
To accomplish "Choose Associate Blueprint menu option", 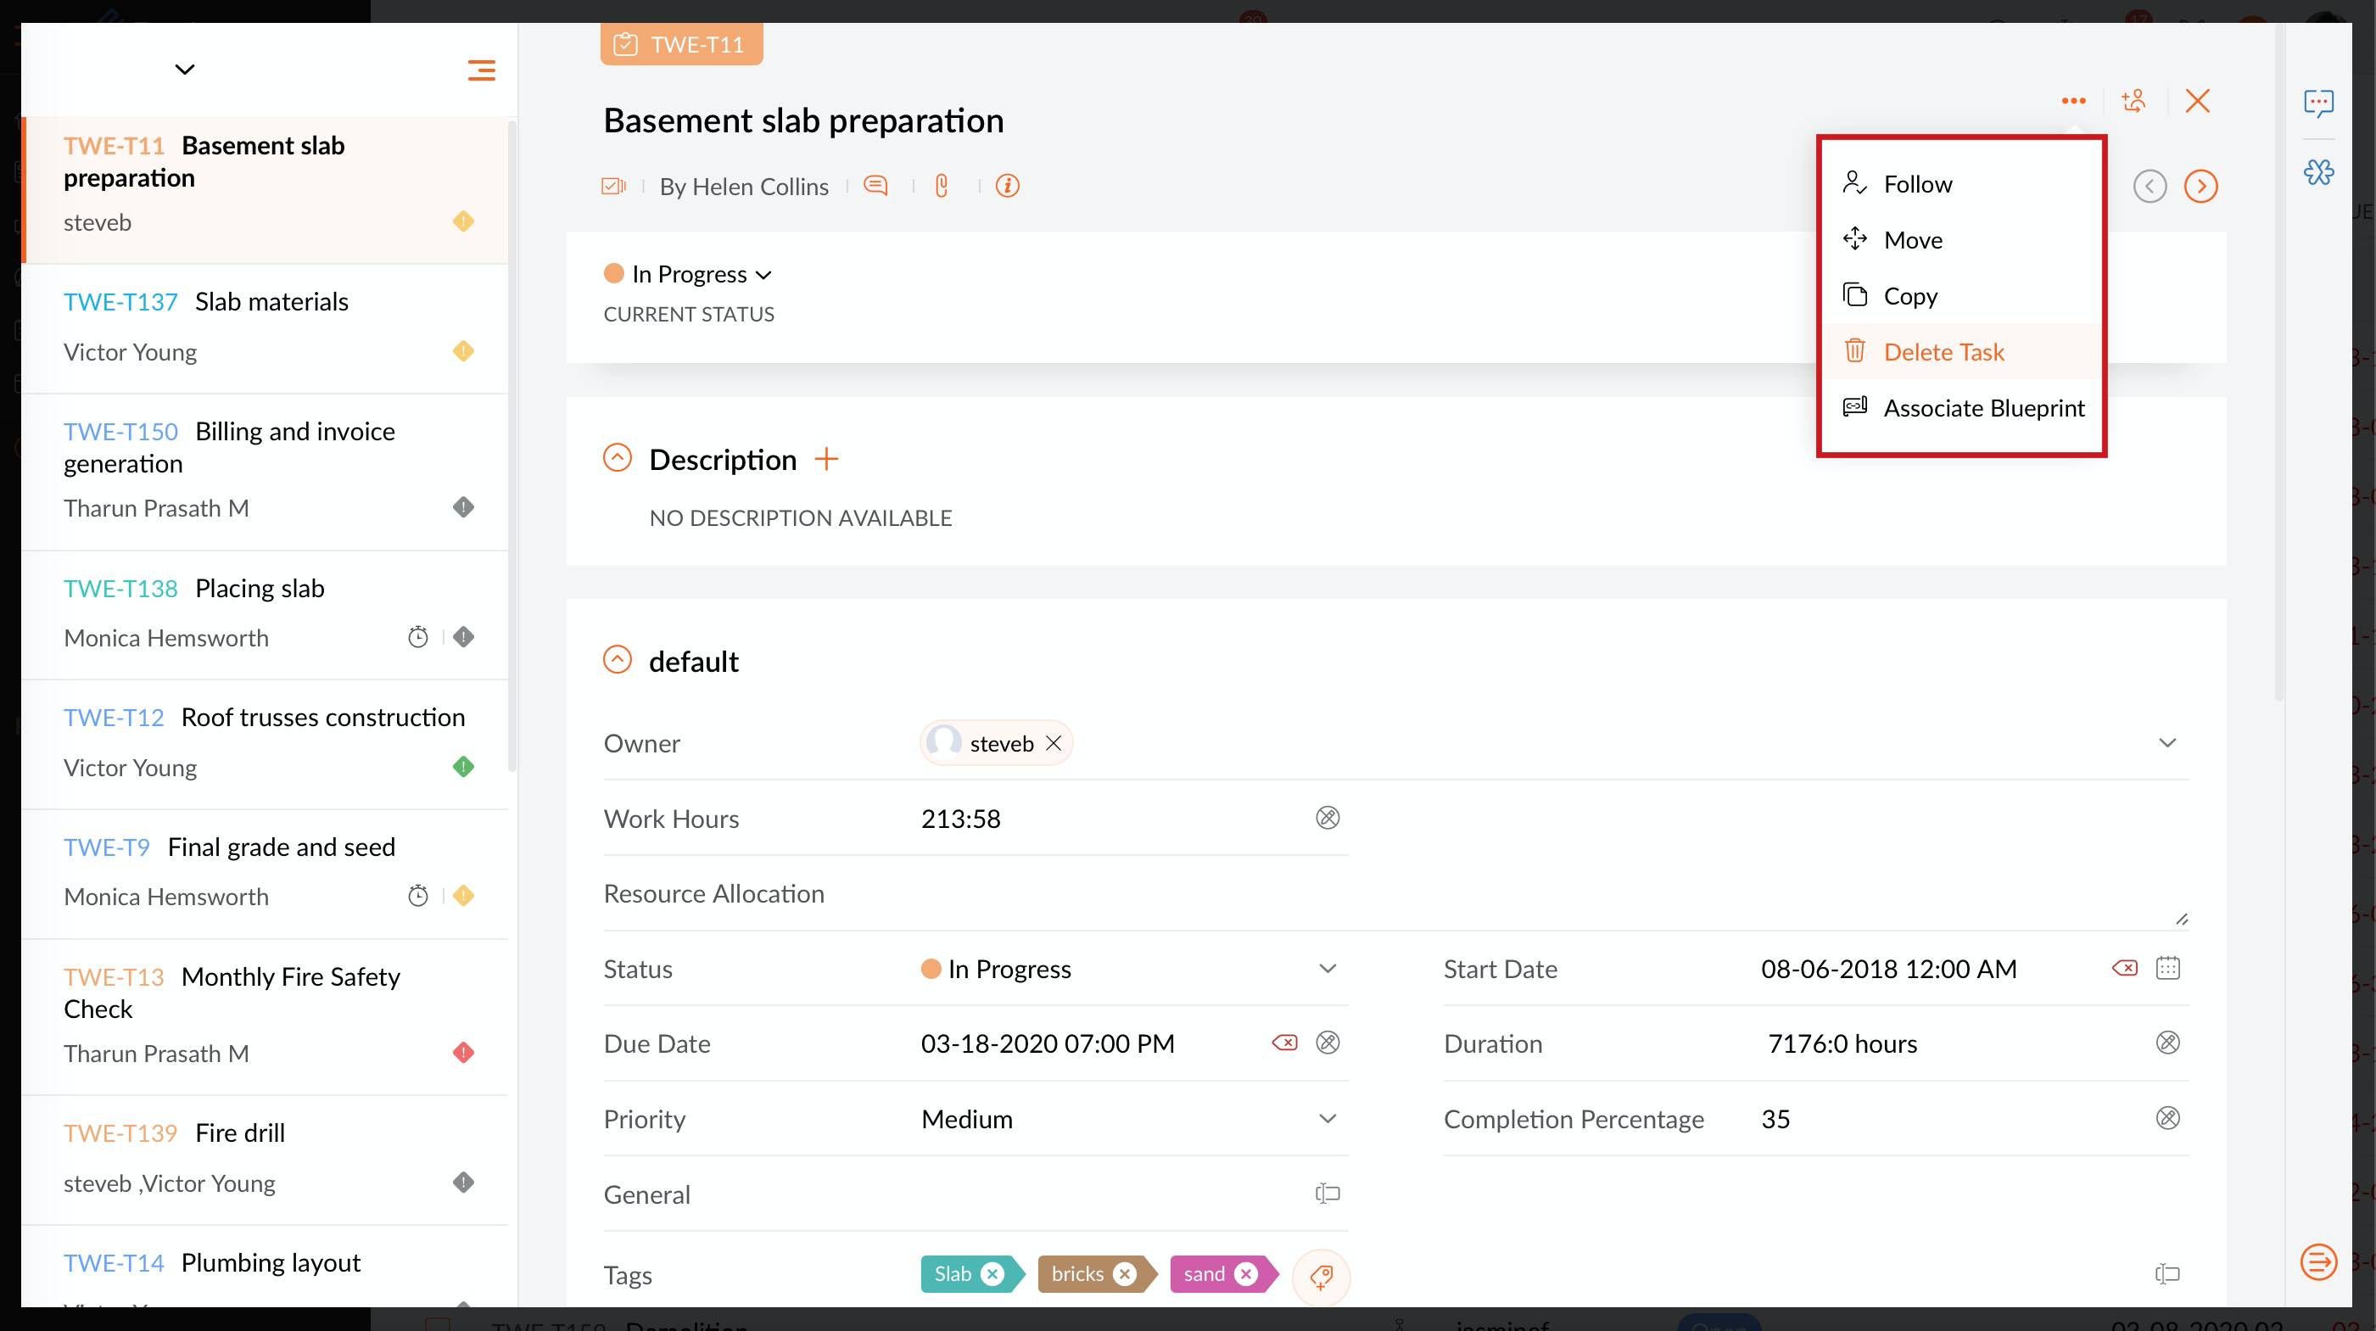I will [1983, 408].
